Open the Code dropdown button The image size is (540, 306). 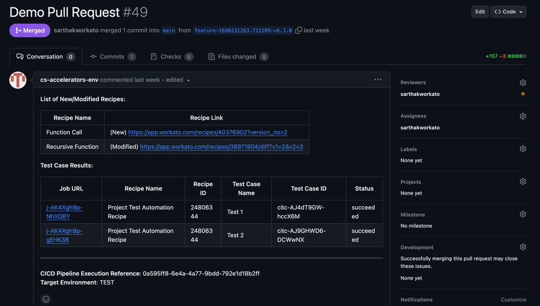coord(508,12)
